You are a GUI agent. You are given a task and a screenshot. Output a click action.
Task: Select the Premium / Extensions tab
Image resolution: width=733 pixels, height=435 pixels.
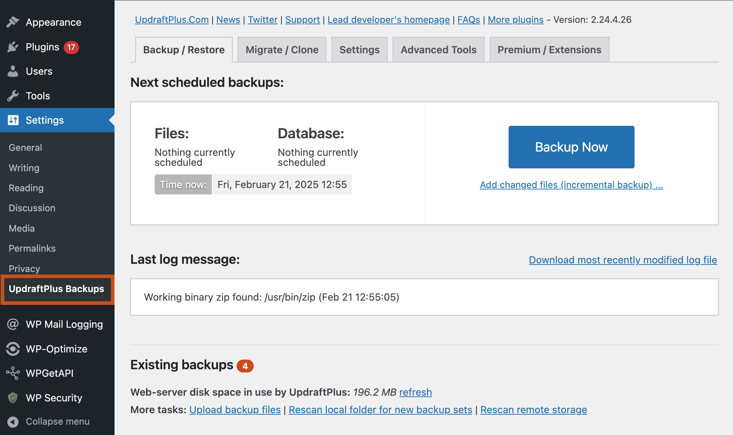tap(549, 50)
